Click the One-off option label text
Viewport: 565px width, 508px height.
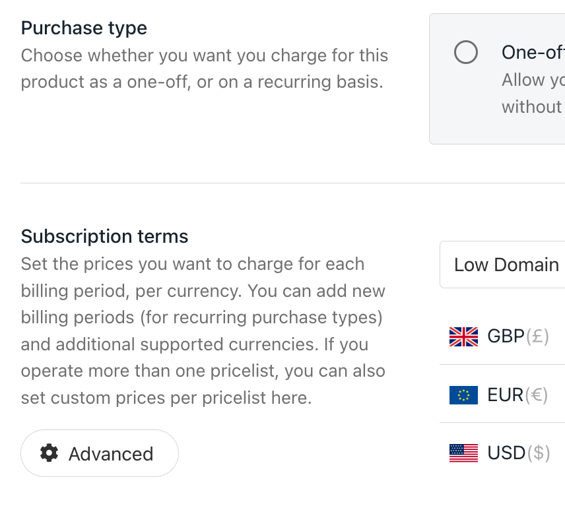click(533, 52)
